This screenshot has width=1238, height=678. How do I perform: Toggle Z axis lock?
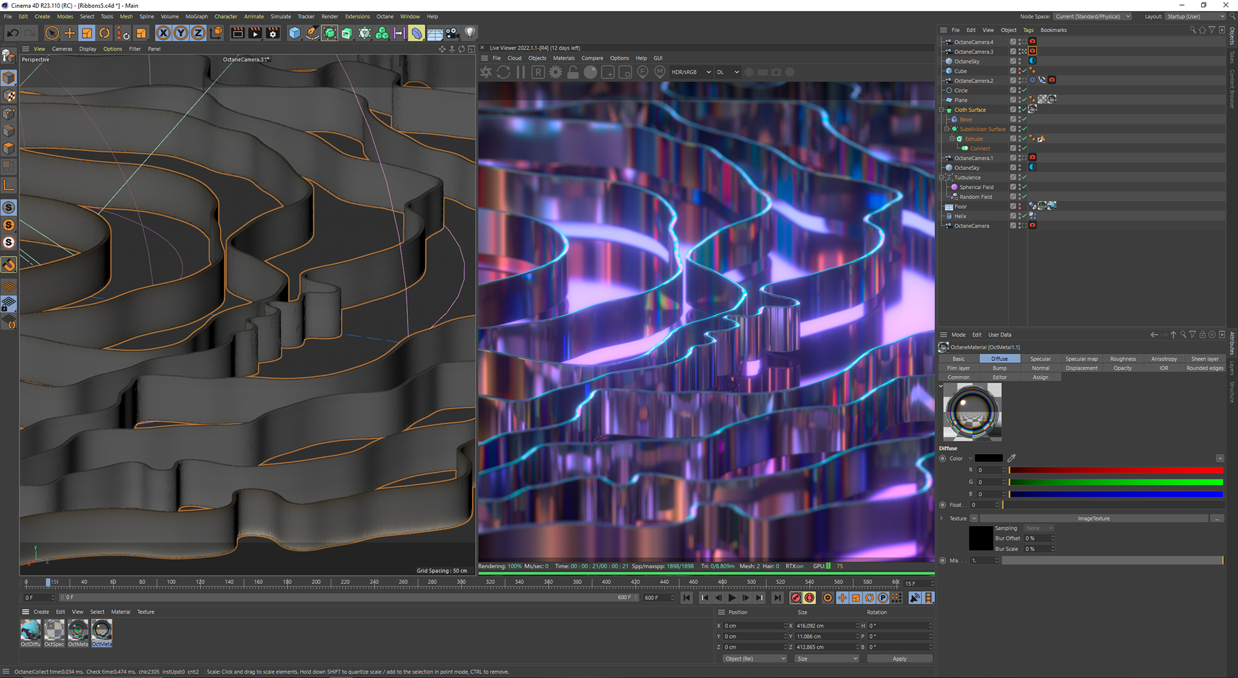point(198,33)
